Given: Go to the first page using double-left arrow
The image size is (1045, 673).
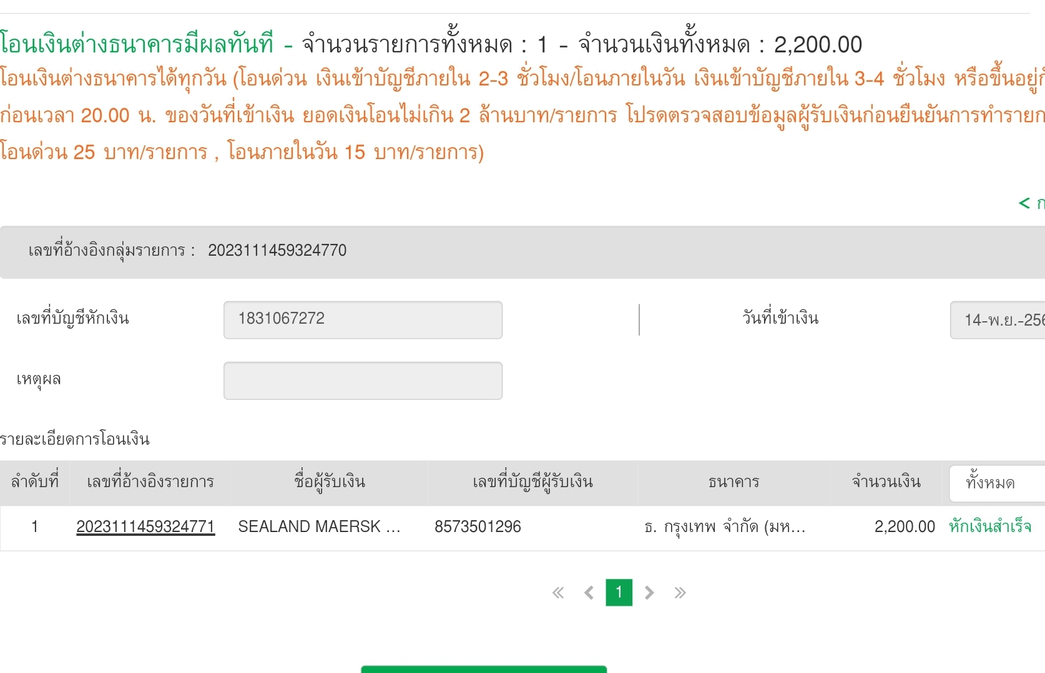Looking at the screenshot, I should click(x=558, y=593).
